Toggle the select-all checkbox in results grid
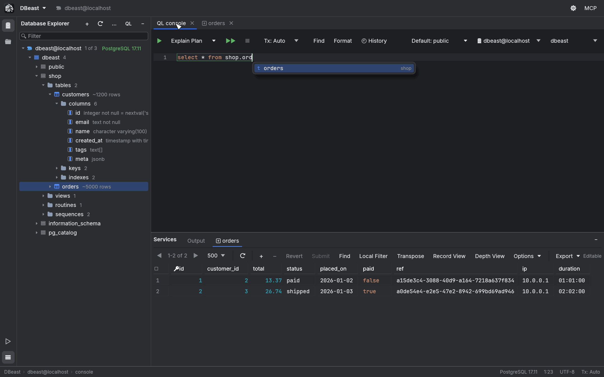 pyautogui.click(x=156, y=269)
